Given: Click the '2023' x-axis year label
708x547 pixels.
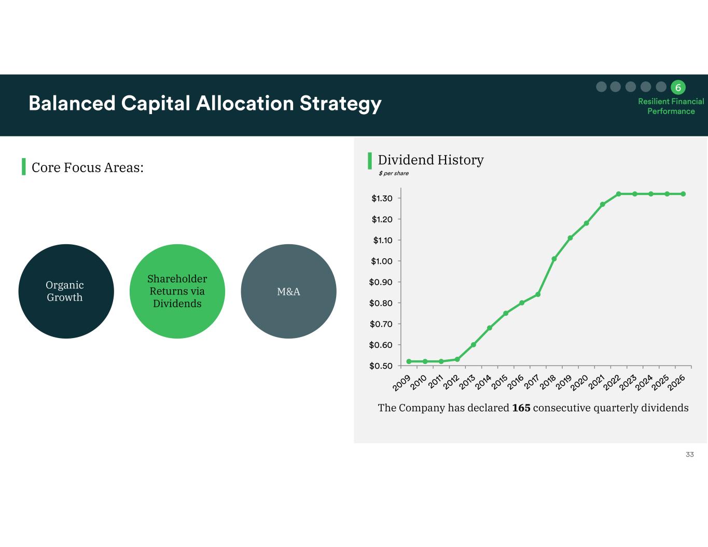Looking at the screenshot, I should [x=628, y=382].
